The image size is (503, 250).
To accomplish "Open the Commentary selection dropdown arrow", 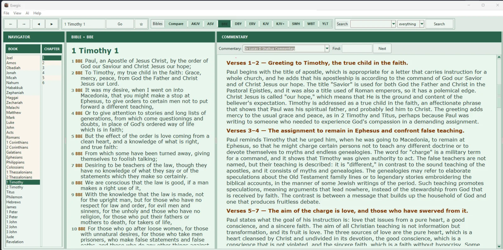I will (327, 48).
